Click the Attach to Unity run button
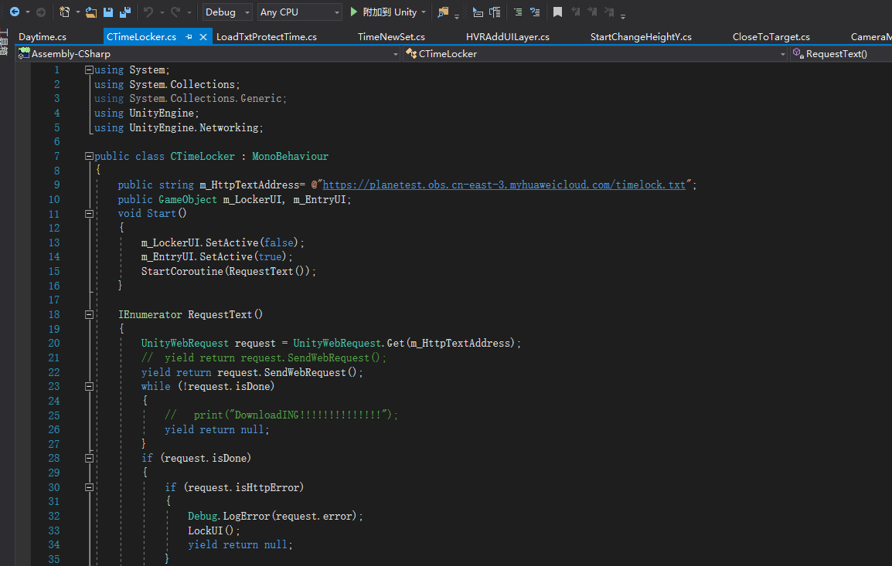This screenshot has height=566, width=892. pos(383,12)
